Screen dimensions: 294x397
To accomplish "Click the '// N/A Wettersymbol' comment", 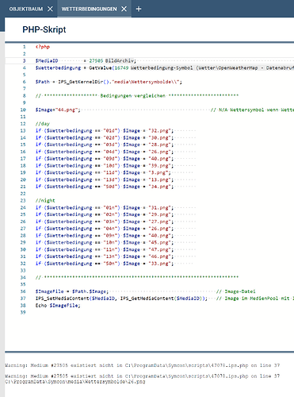I will 252,110.
